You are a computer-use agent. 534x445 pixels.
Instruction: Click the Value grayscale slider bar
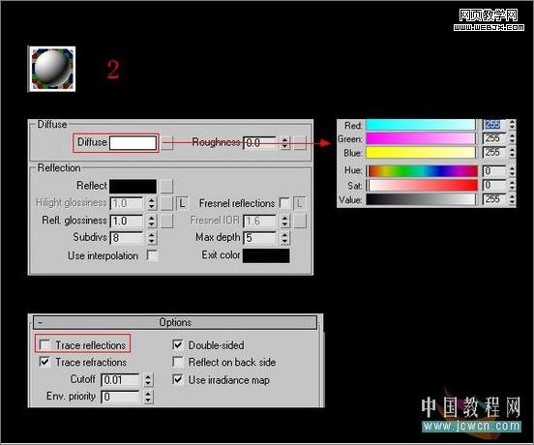click(x=422, y=199)
